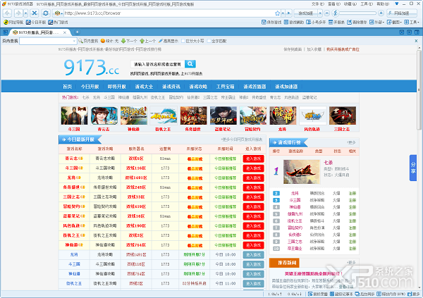Click the plus speed increase button
Screen dimensions: 423x298
[x=381, y=13]
